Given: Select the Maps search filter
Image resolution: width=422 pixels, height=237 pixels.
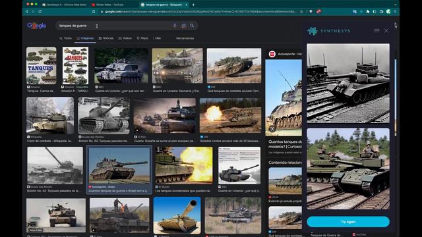Looking at the screenshot, I should point(142,38).
